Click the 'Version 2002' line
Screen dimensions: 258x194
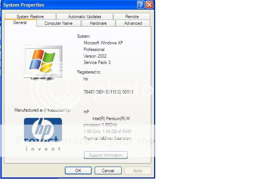pyautogui.click(x=95, y=56)
